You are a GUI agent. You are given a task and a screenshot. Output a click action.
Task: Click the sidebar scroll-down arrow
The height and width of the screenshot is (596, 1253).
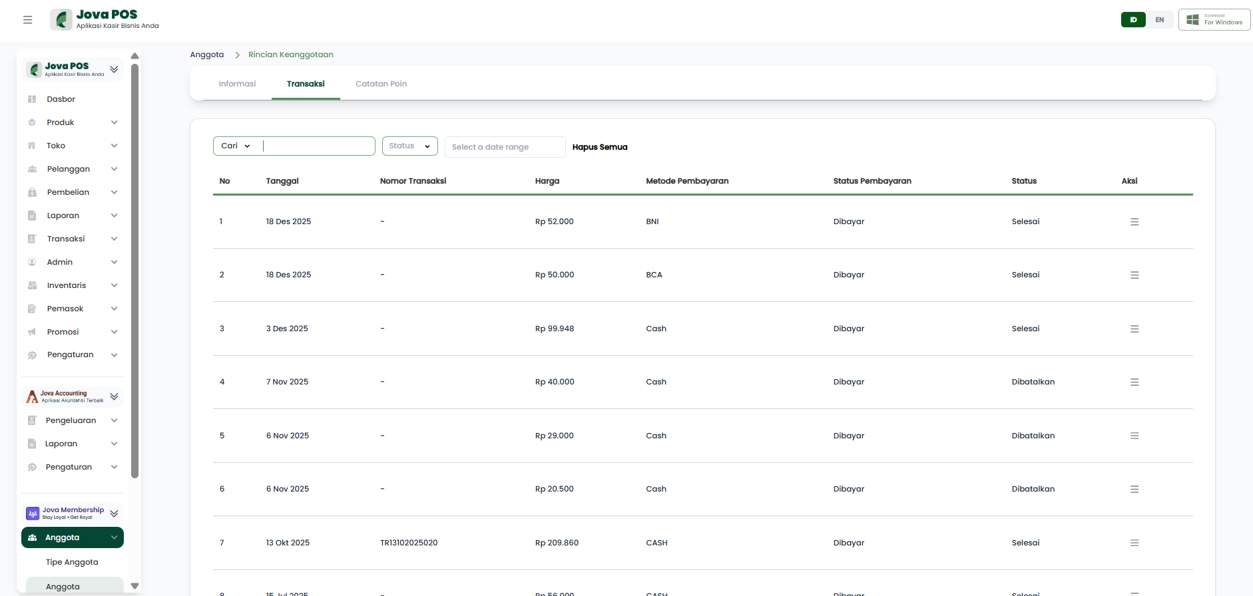(x=135, y=586)
